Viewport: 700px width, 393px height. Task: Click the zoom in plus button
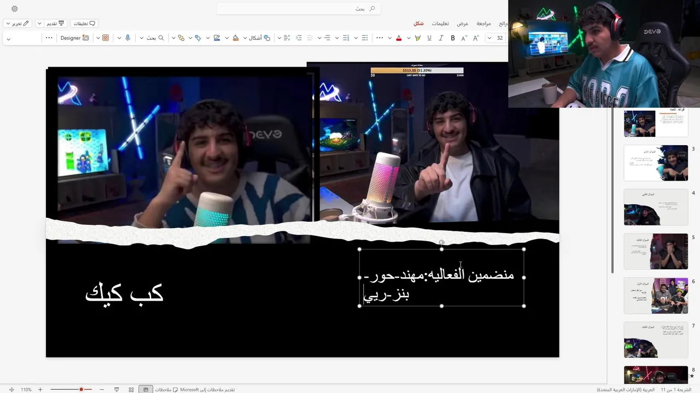pyautogui.click(x=40, y=390)
